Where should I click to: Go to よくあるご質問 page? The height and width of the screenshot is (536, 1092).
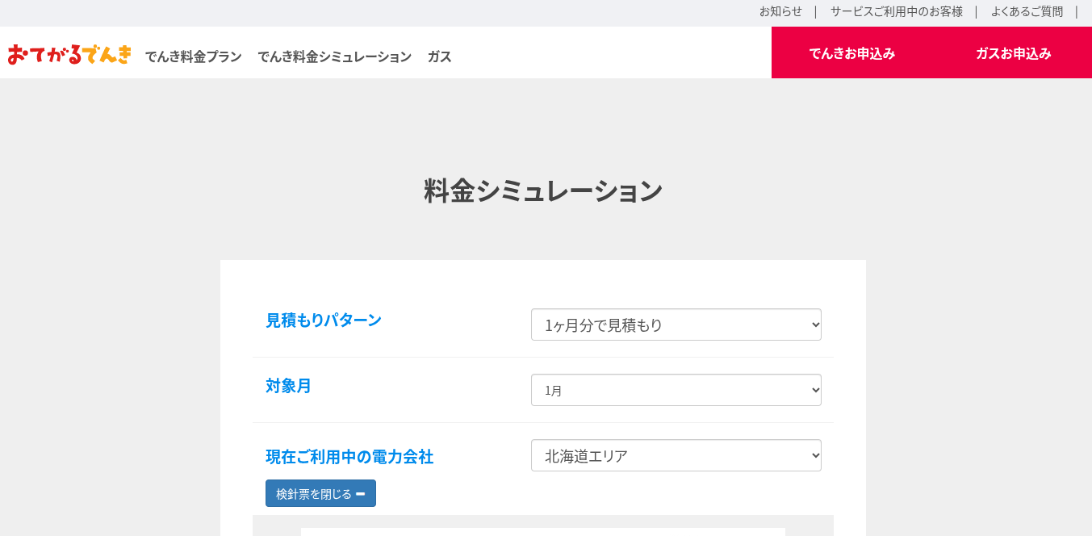[1027, 11]
